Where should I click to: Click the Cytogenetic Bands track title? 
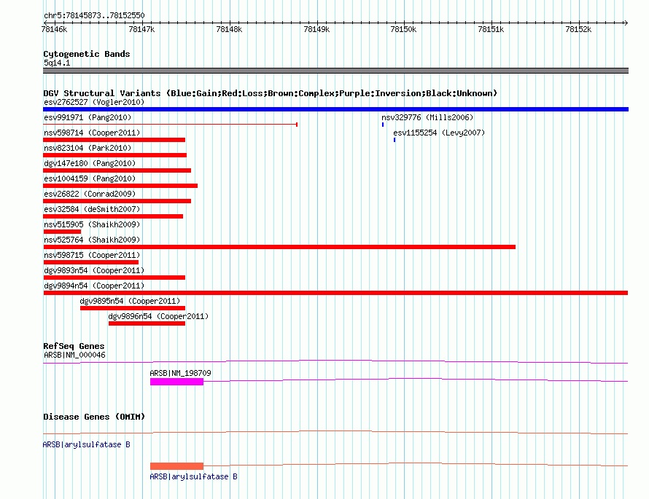coord(87,54)
